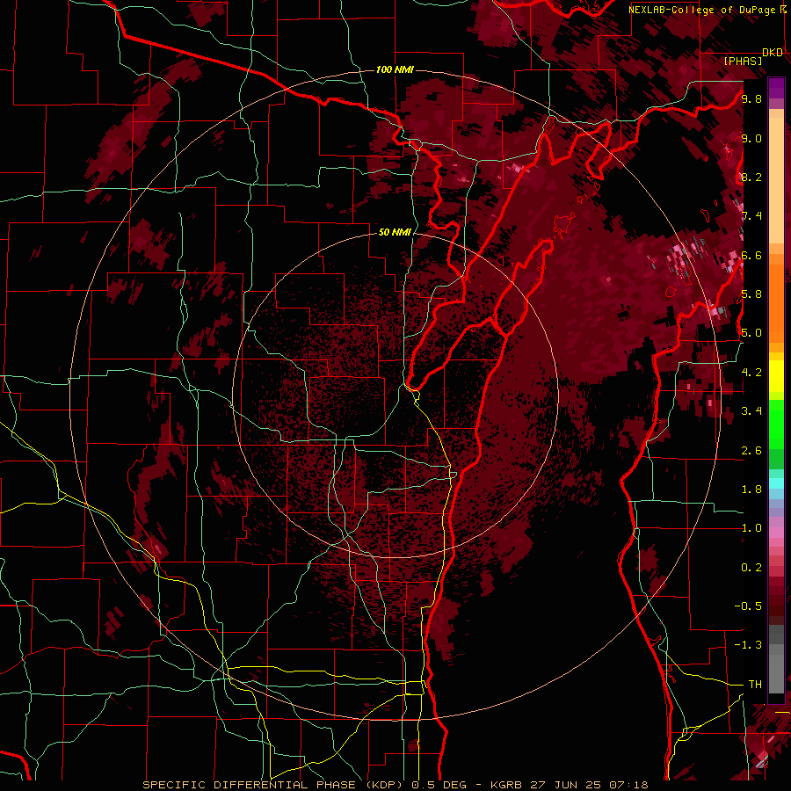Click the 50 NMI range ring label
This screenshot has height=791, width=791.
[x=395, y=232]
